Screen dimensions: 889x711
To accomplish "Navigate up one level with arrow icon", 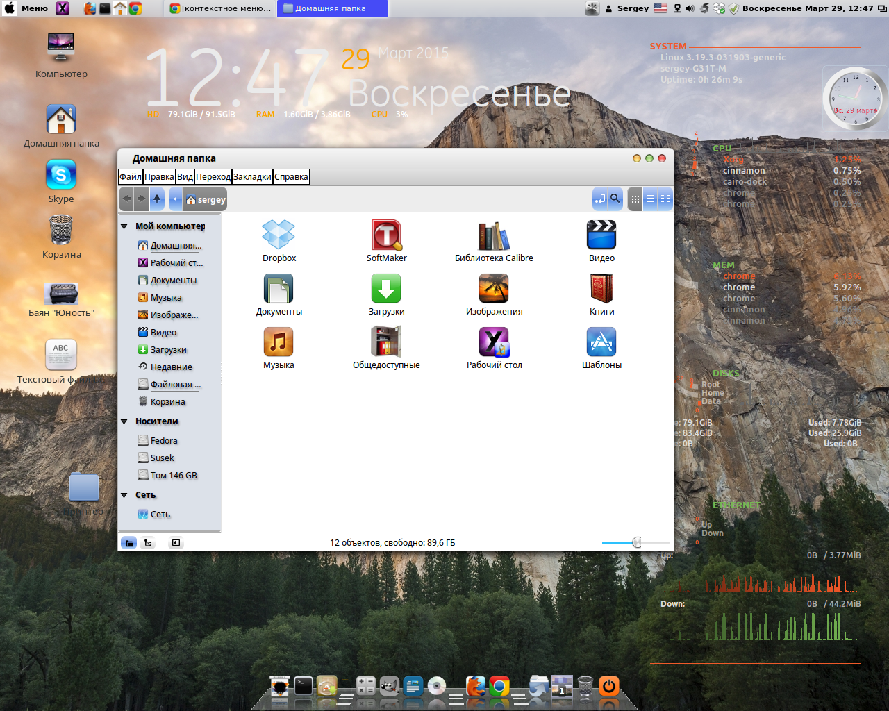I will pyautogui.click(x=157, y=199).
